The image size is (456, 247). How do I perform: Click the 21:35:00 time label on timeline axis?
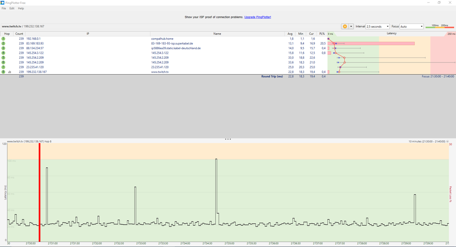[x=229, y=243]
